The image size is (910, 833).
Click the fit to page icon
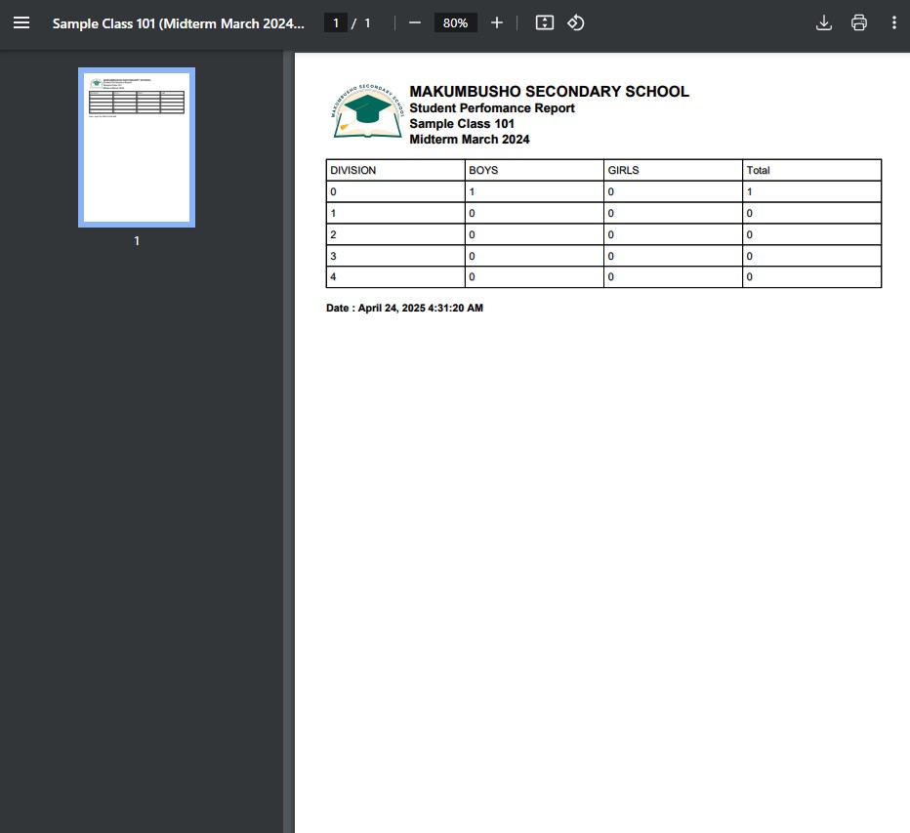pos(545,22)
